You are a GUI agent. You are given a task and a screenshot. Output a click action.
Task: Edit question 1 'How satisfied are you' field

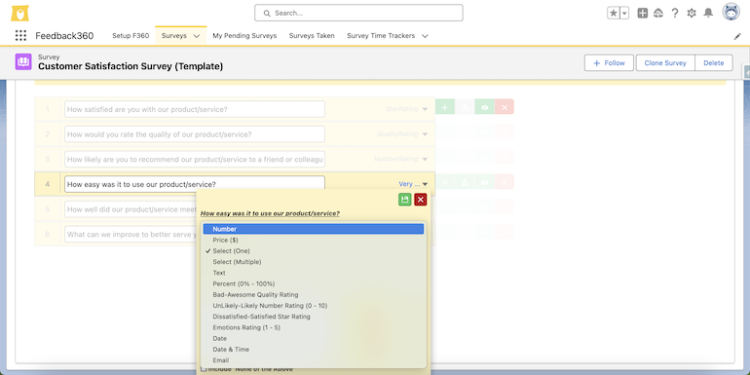point(195,109)
